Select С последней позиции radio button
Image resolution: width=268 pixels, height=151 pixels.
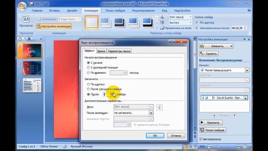[x=88, y=68]
